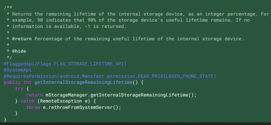Screen dimensions: 271x125
Task: Click the try keyword
Action: click(x=19, y=89)
